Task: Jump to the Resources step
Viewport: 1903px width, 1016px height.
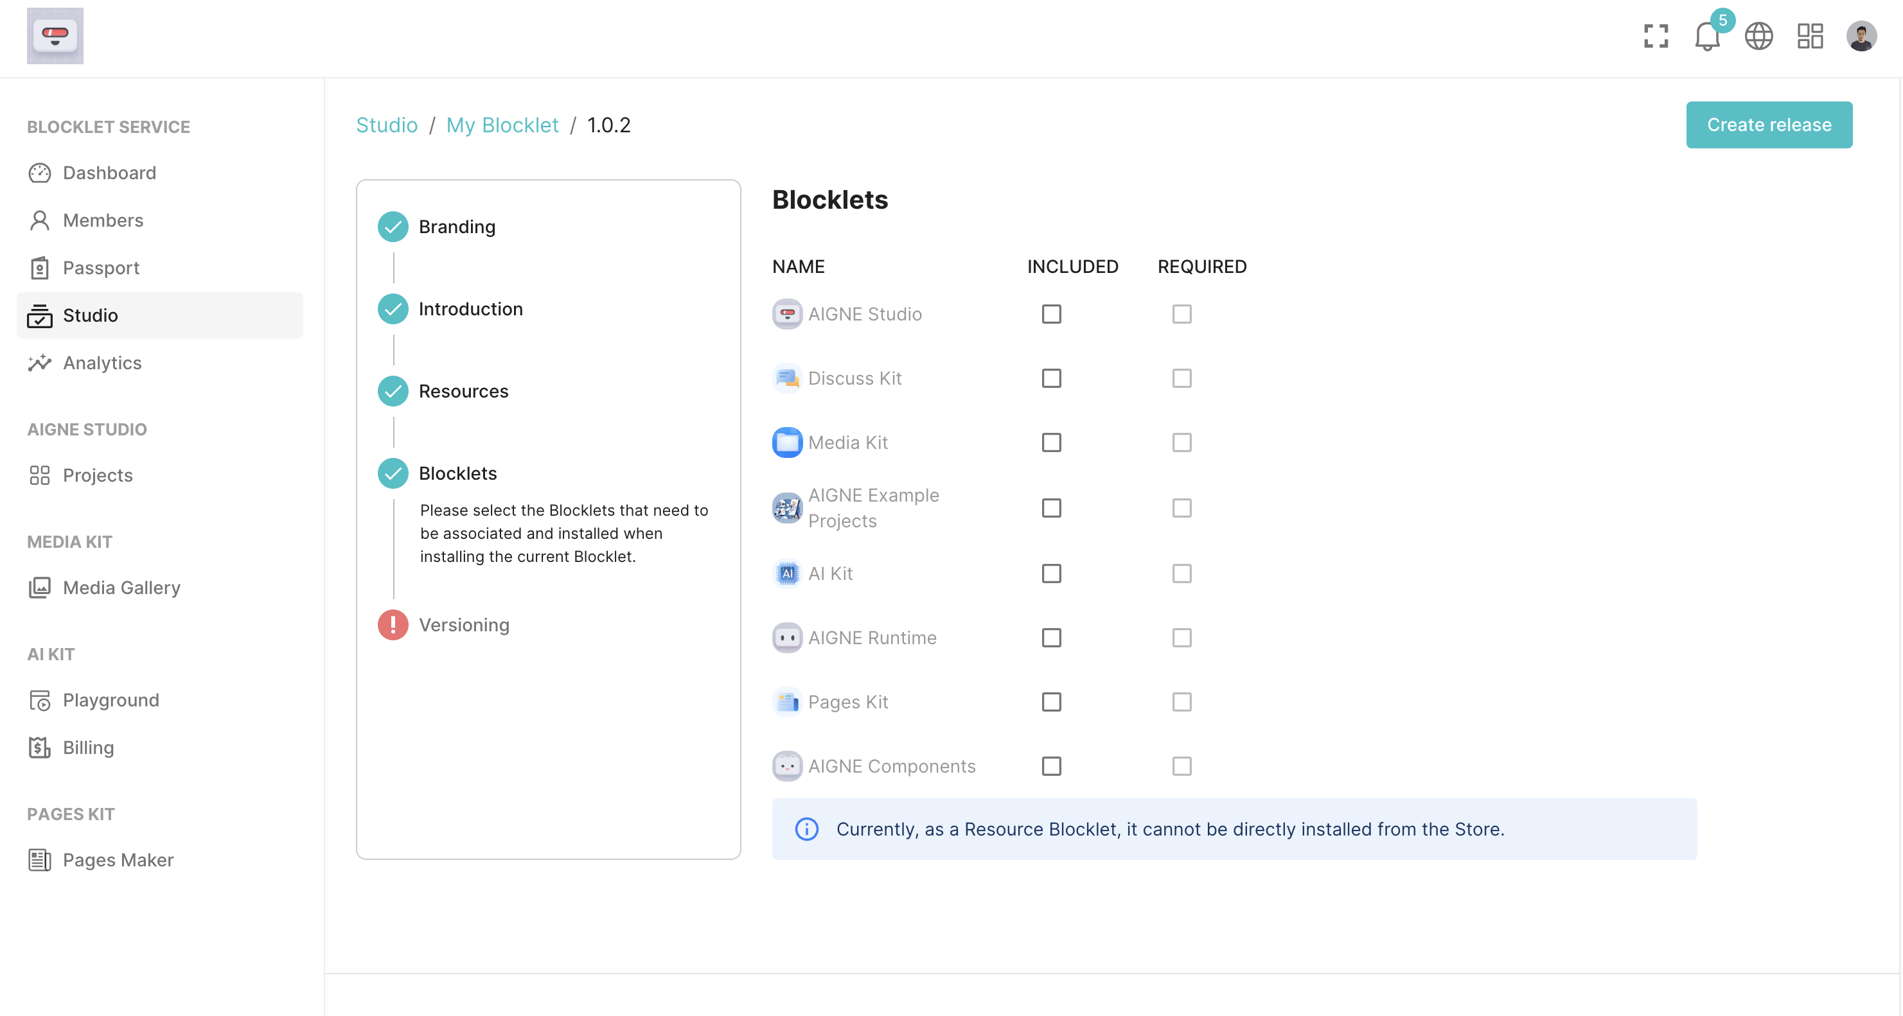Action: [463, 390]
